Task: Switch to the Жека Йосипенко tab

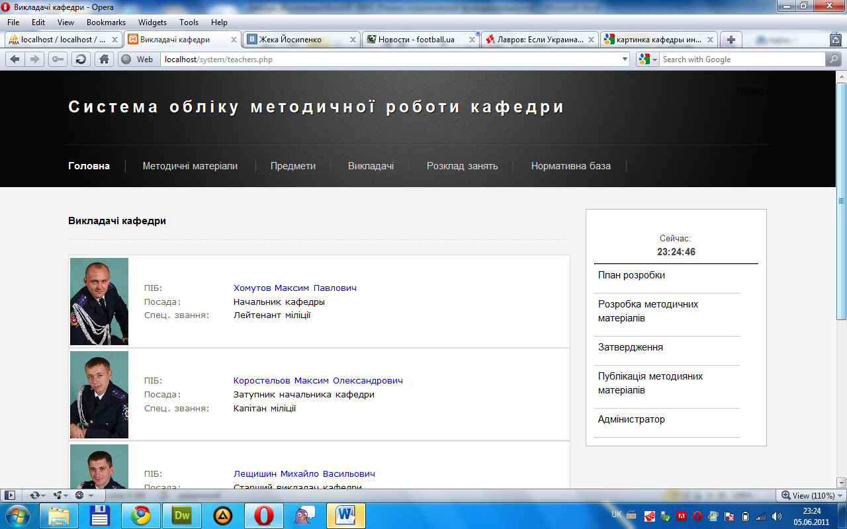Action: 302,40
